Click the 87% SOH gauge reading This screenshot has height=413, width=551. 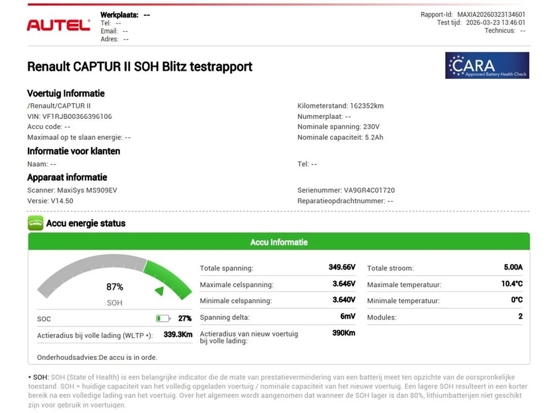point(115,287)
